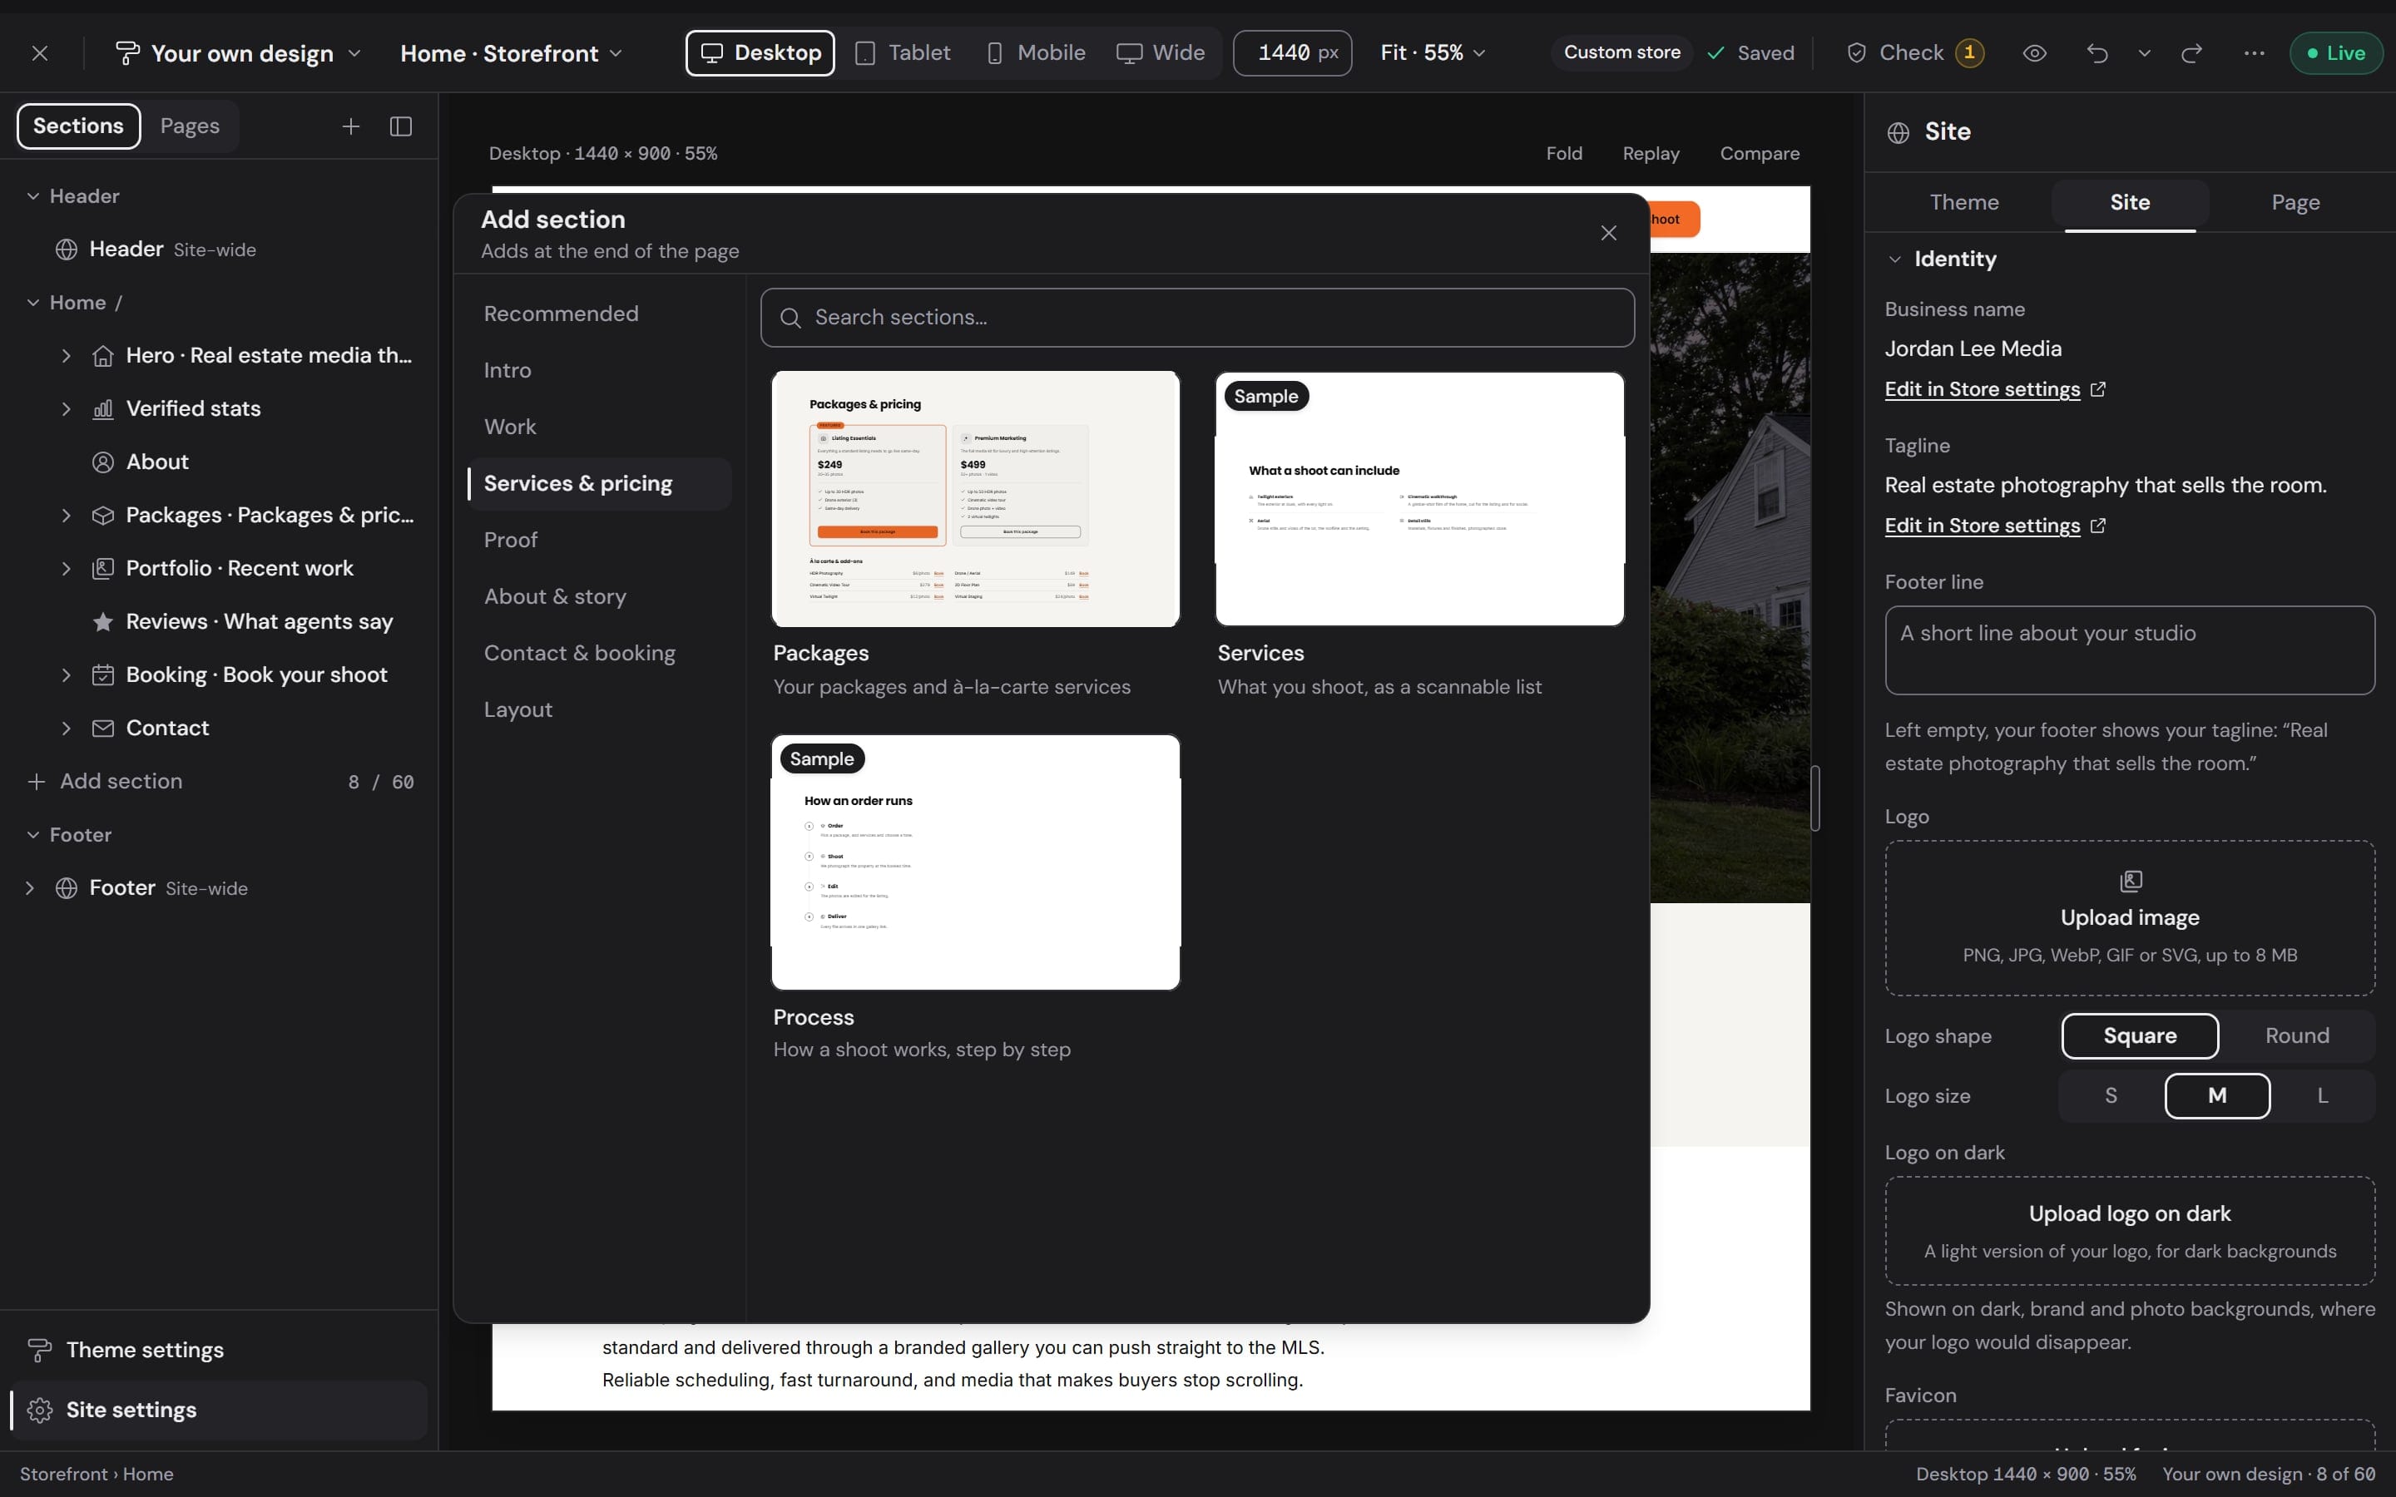
Task: Switch to the Pages tab
Action: (x=190, y=126)
